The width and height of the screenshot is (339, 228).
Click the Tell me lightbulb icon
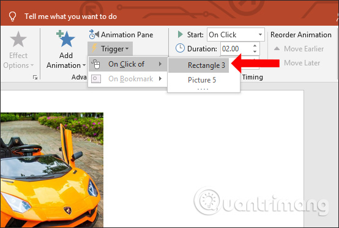12,17
